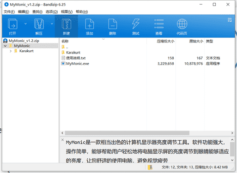The width and height of the screenshot is (237, 173).
Task: Click the 新建 (New) archive icon
Action: pos(67,24)
